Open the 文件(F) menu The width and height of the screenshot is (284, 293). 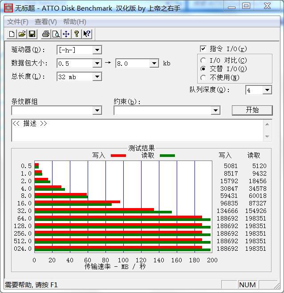18,22
